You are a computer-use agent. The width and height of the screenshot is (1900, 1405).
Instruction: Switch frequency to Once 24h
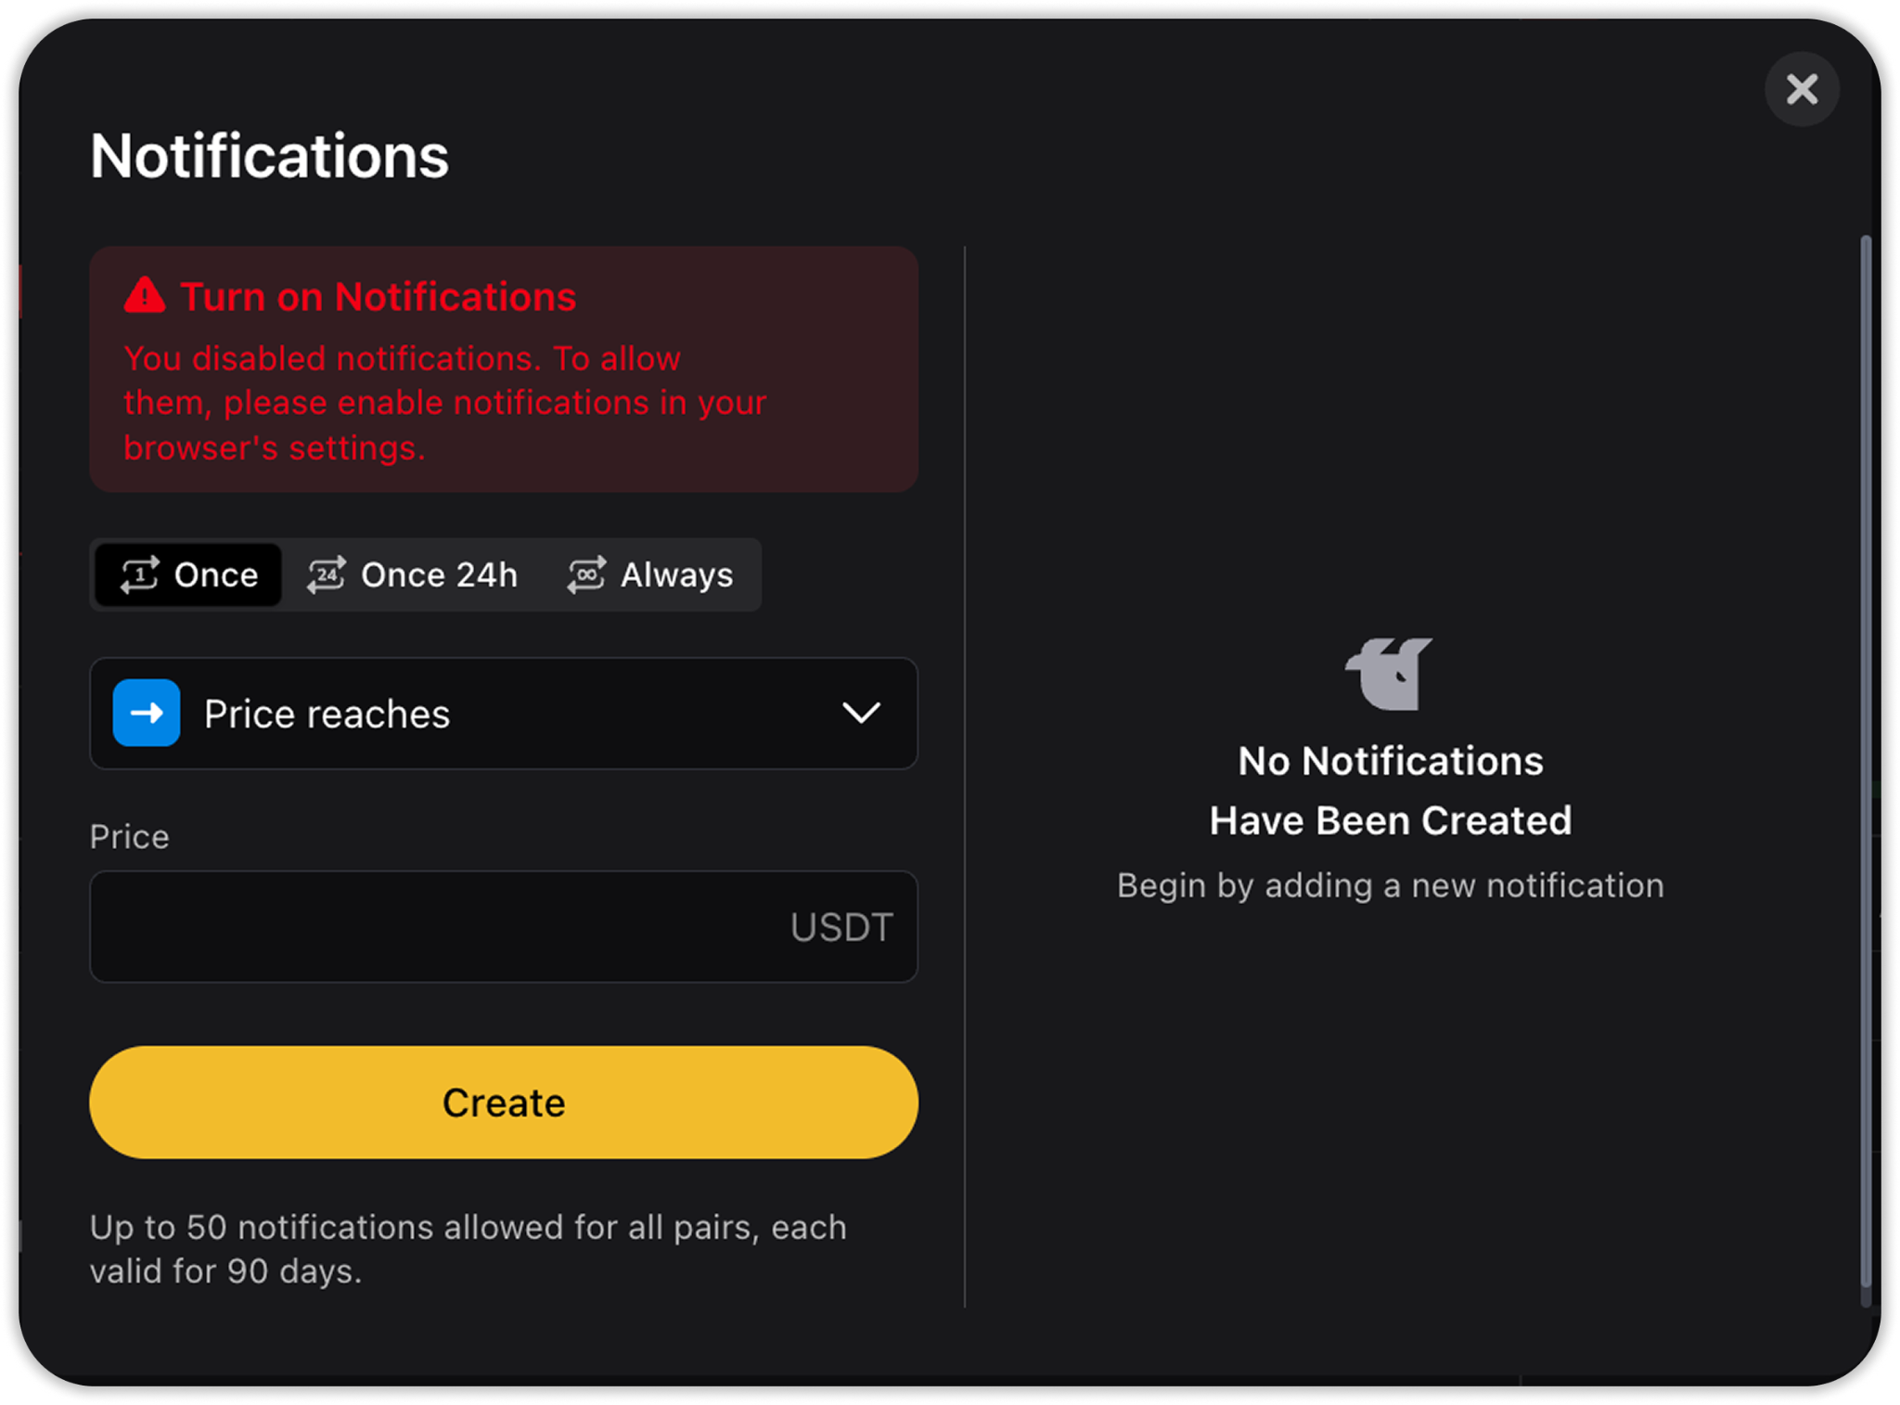tap(413, 574)
